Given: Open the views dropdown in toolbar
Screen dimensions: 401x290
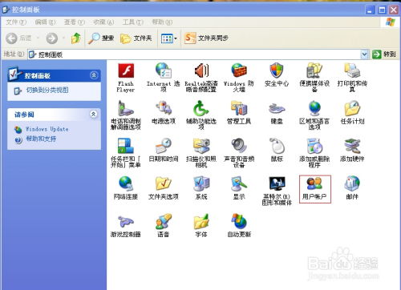Looking at the screenshot, I should [x=169, y=38].
